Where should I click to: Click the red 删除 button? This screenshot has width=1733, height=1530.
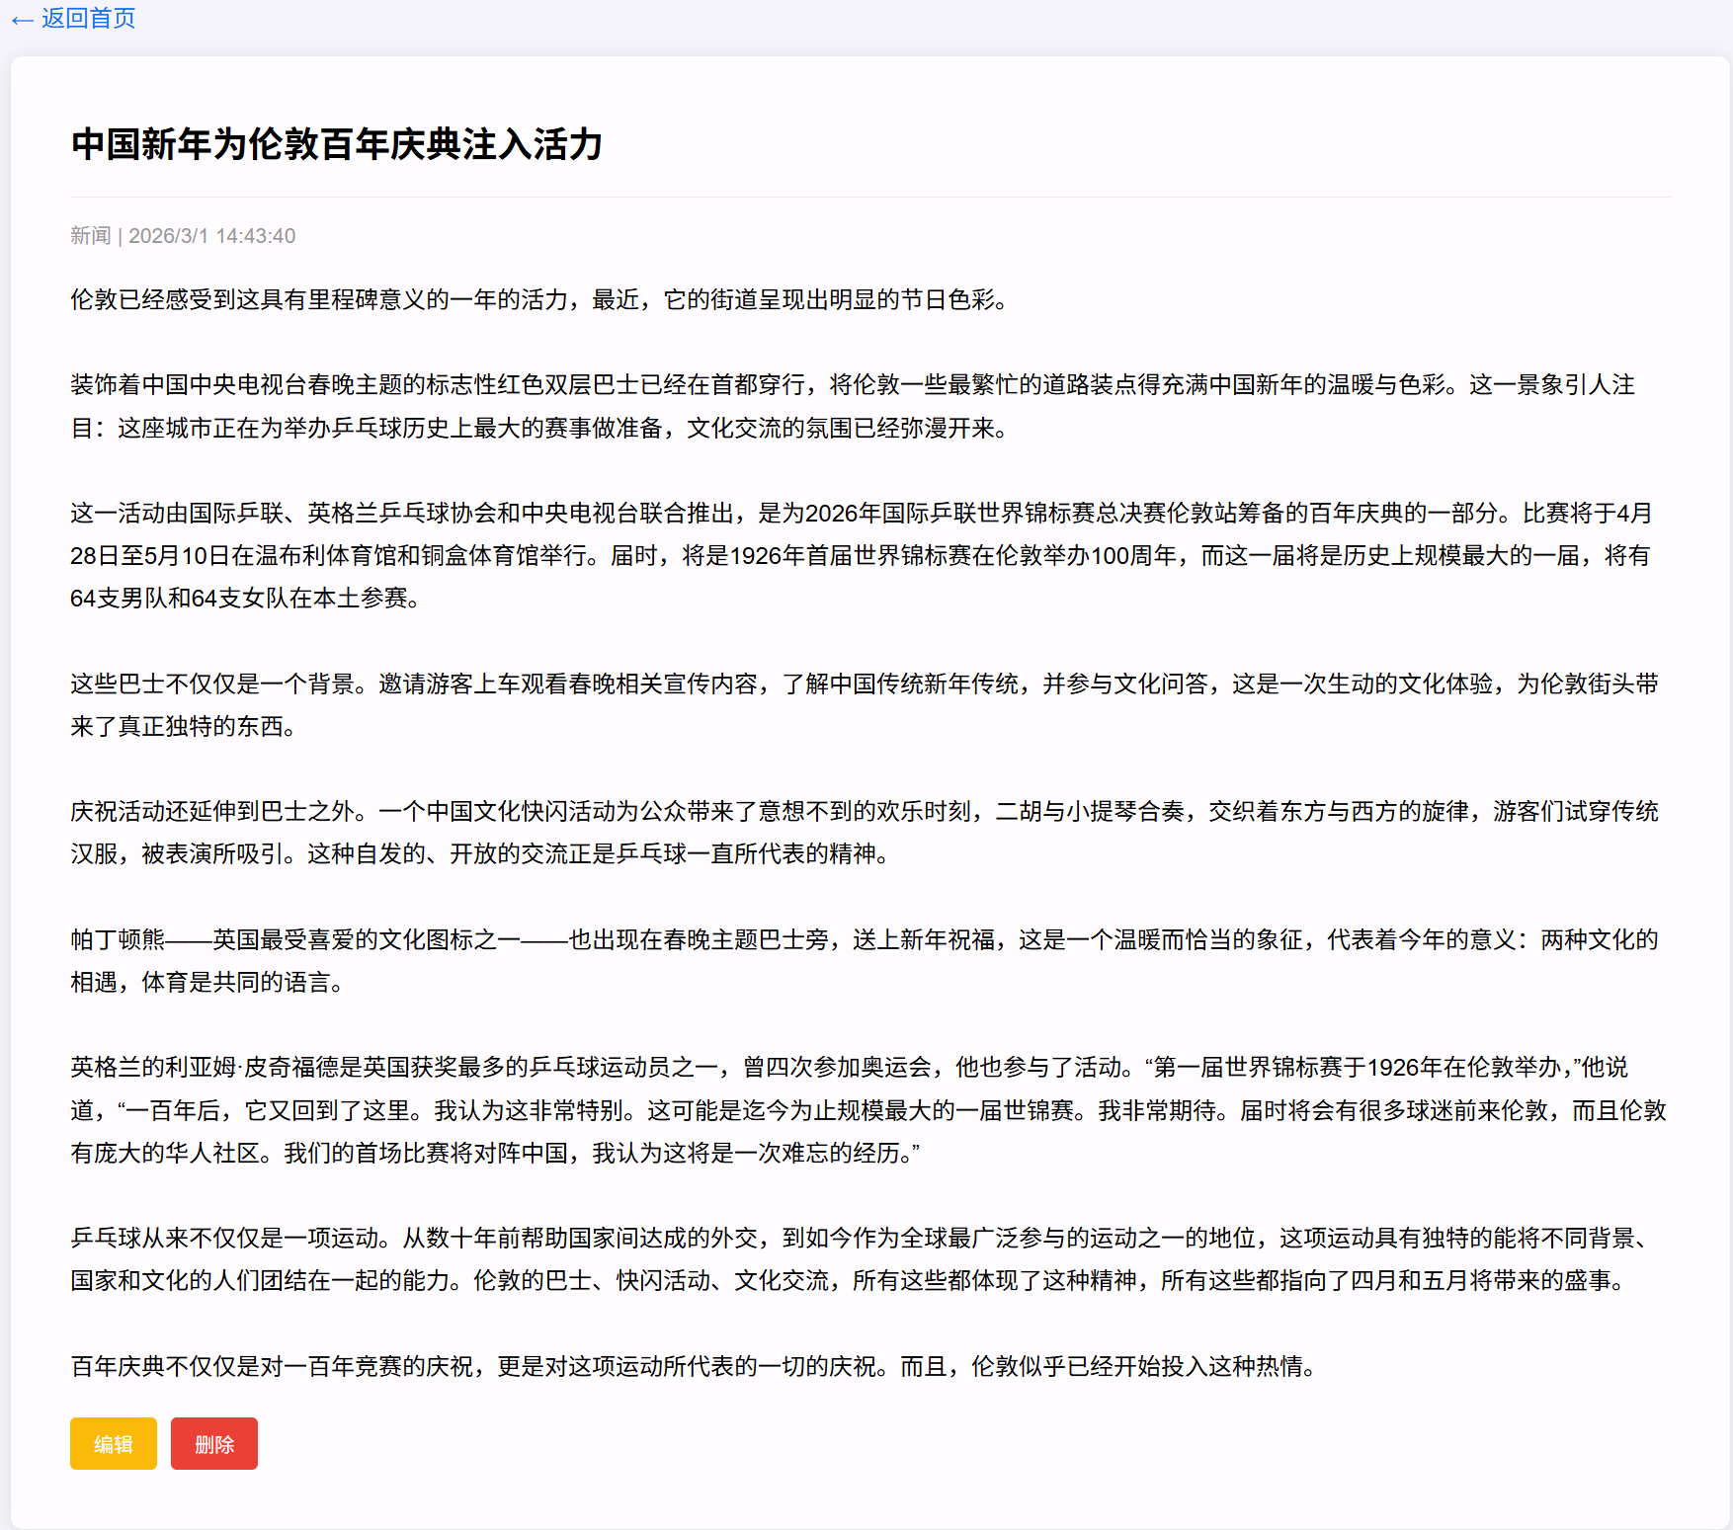[214, 1443]
